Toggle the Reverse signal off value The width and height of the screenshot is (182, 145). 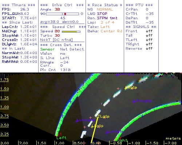[149, 49]
